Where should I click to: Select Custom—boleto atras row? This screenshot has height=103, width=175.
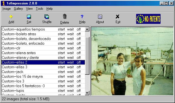(x=43, y=34)
